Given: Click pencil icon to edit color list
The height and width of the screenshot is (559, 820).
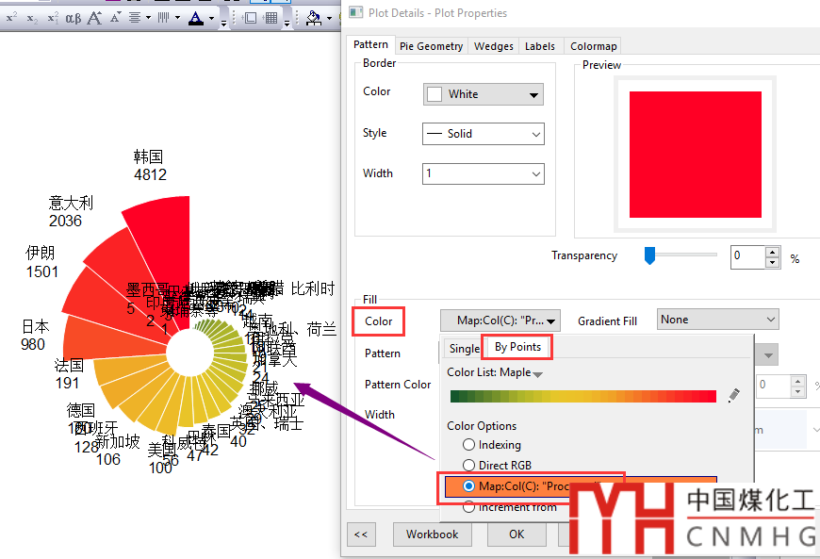Looking at the screenshot, I should click(734, 396).
